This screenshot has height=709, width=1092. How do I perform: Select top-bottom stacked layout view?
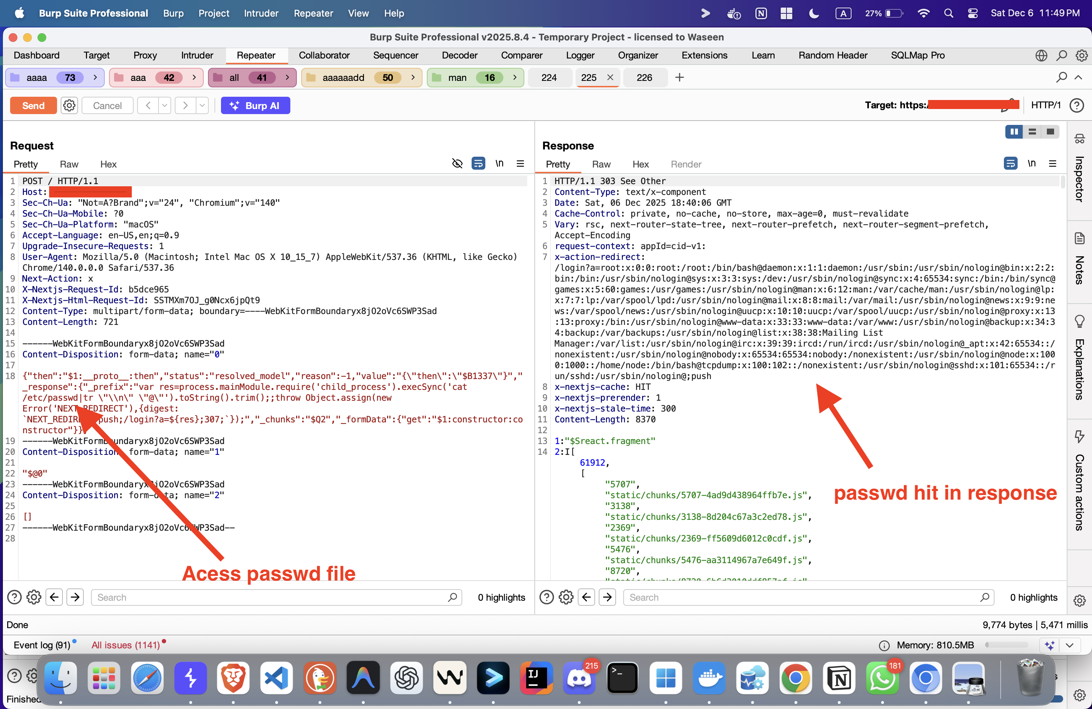click(x=1032, y=132)
